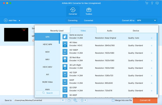Select the 4K Video preset icon
This screenshot has width=162, height=105.
coord(65,44)
